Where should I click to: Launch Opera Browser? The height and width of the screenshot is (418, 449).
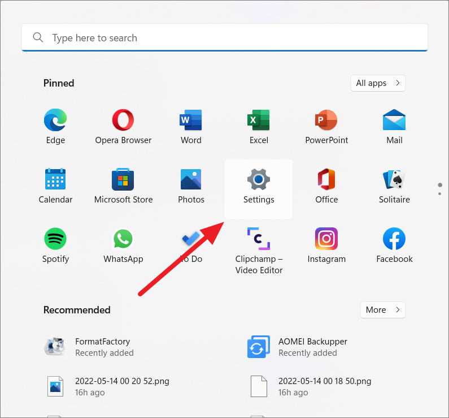coord(123,127)
